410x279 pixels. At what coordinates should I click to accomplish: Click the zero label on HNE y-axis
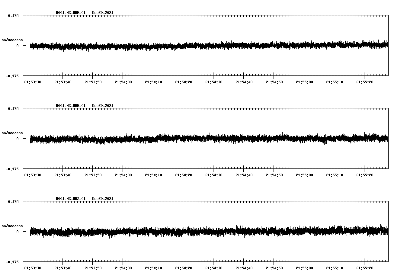click(x=18, y=46)
